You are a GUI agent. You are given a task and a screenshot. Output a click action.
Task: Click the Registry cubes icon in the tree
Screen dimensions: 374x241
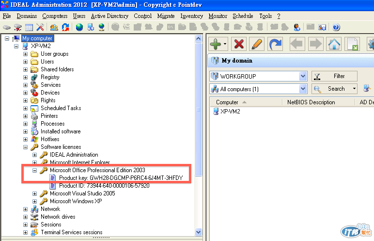34,77
